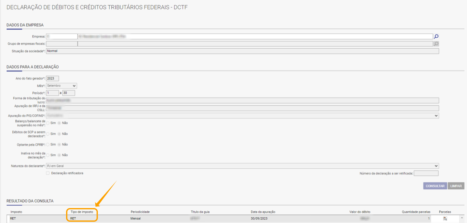The height and width of the screenshot is (223, 467).
Task: Open the Mês dropdown showing Setembro
Action: 61,86
